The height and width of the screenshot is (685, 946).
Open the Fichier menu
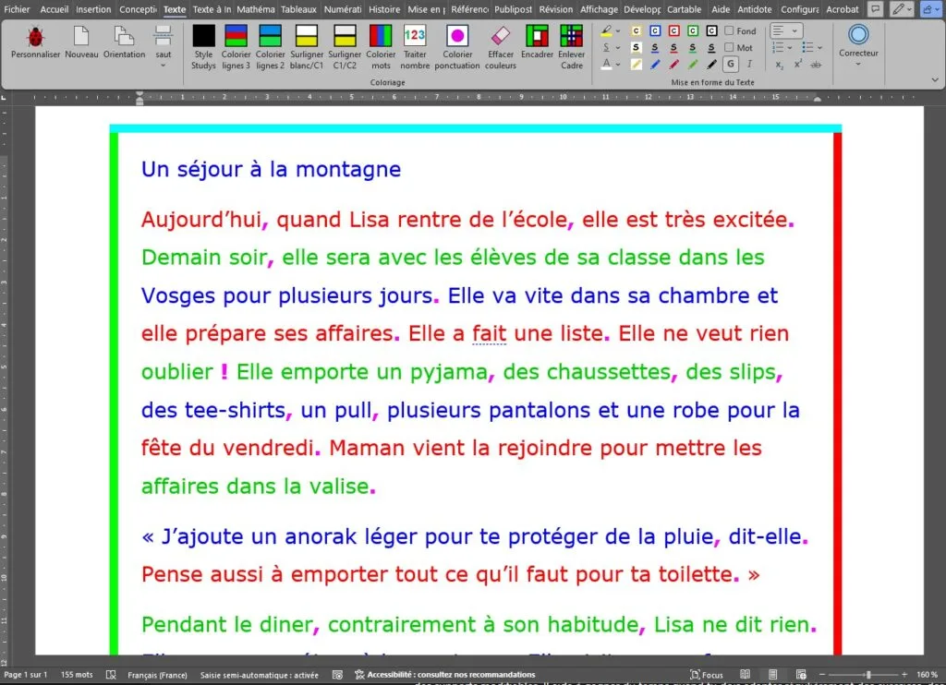coord(17,9)
